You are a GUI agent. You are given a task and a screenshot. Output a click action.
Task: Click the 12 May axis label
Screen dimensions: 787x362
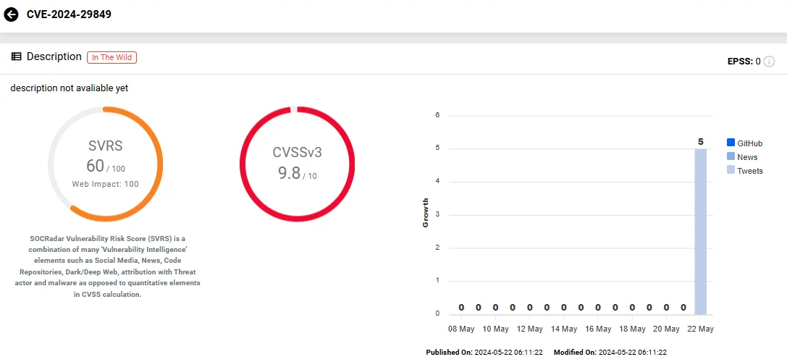[529, 329]
